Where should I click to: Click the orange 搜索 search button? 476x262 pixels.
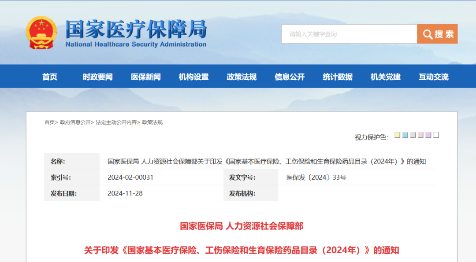tap(437, 34)
